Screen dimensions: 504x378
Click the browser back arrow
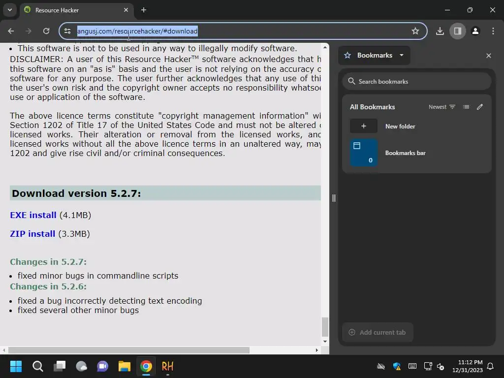tap(11, 31)
